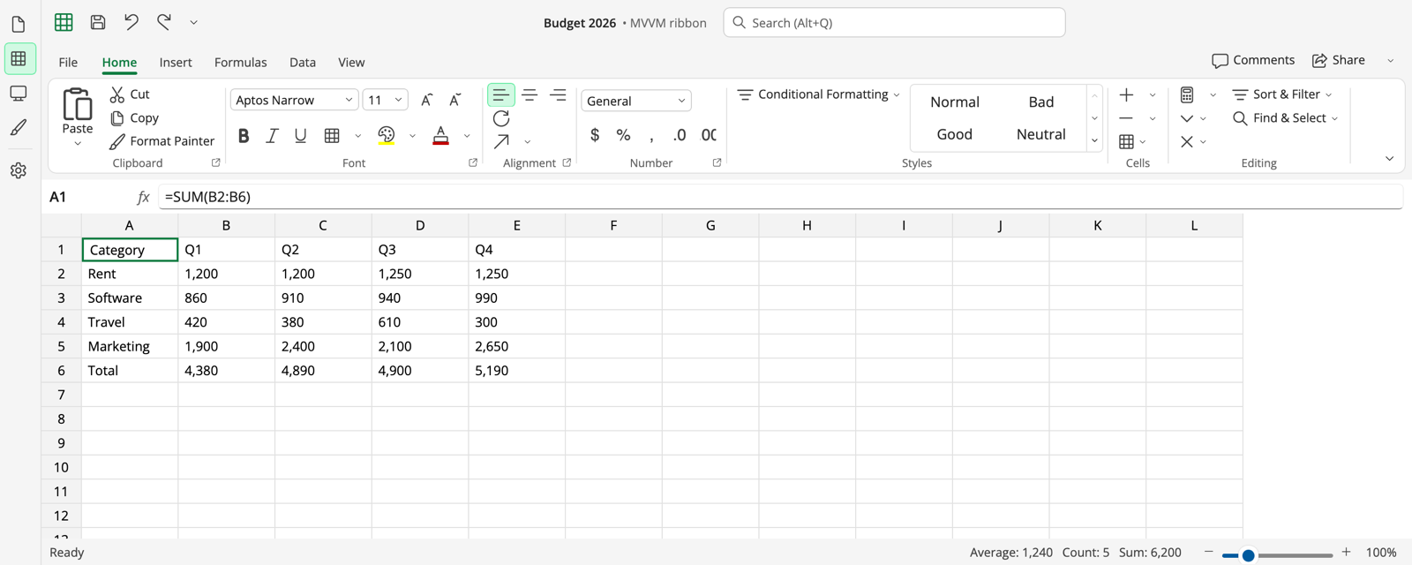Click the Paste clipboard icon
The image size is (1412, 565).
coord(78,104)
